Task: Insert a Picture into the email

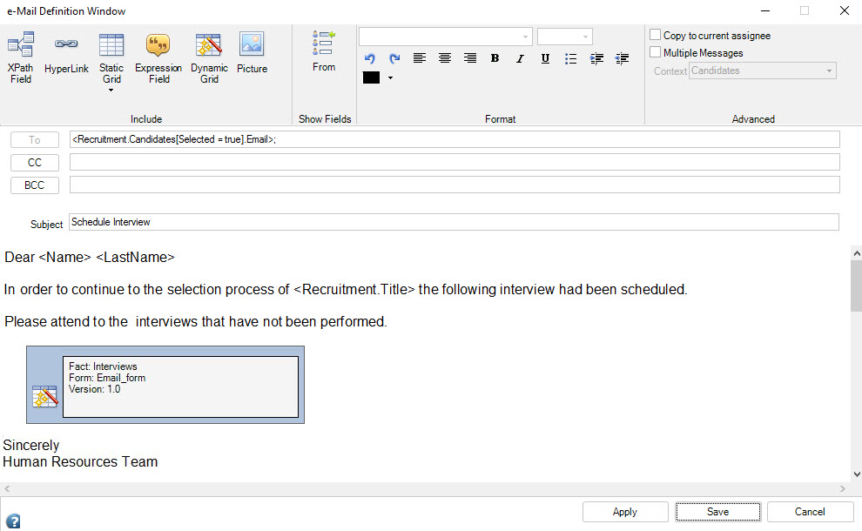Action: pos(252,52)
